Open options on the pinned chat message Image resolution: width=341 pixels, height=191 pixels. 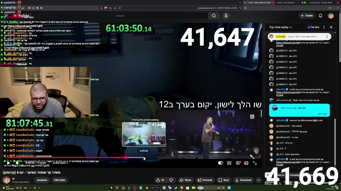[327, 37]
